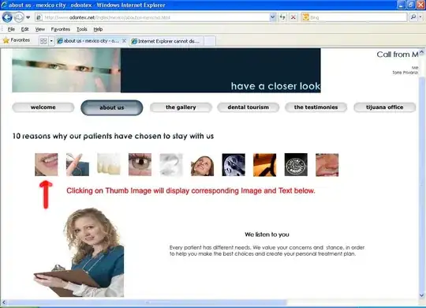Click the Bing search input field
This screenshot has height=308, width=426.
point(358,17)
